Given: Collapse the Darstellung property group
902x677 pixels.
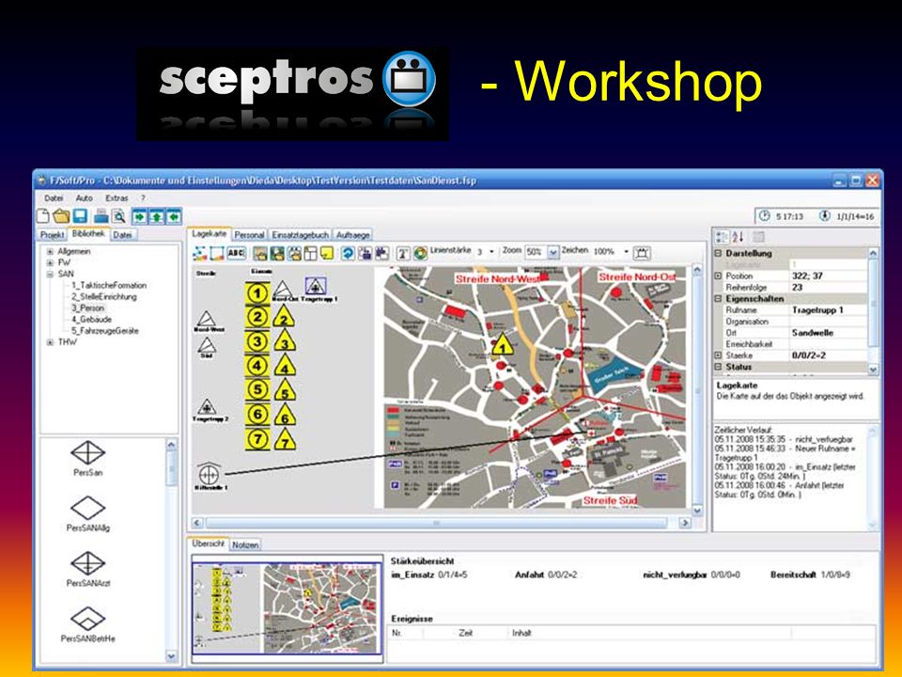Looking at the screenshot, I should point(718,253).
